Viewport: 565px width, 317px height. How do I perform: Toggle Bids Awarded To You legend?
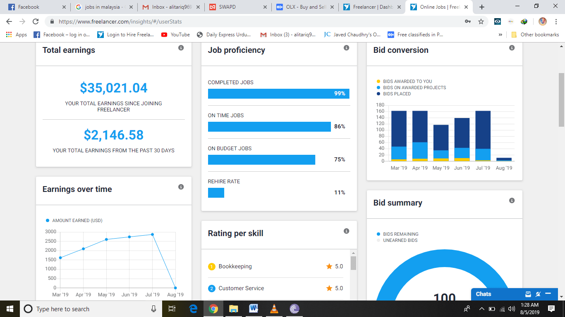404,81
